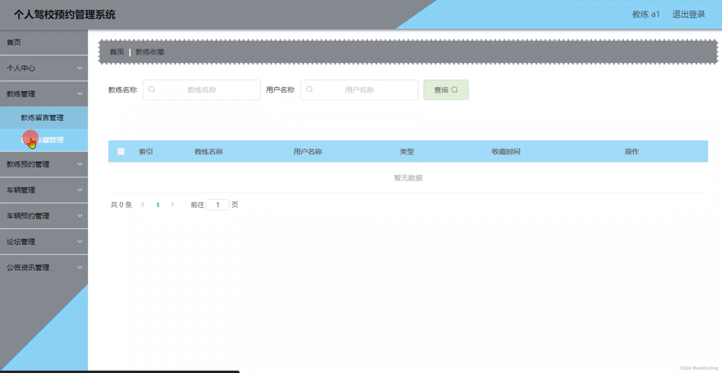Open the 个人中心 sidebar menu

pyautogui.click(x=44, y=68)
